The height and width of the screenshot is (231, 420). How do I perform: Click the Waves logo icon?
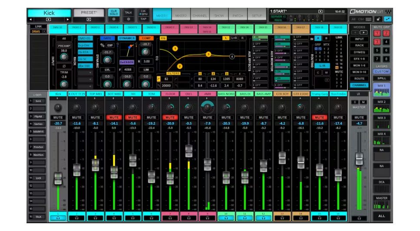tap(388, 12)
